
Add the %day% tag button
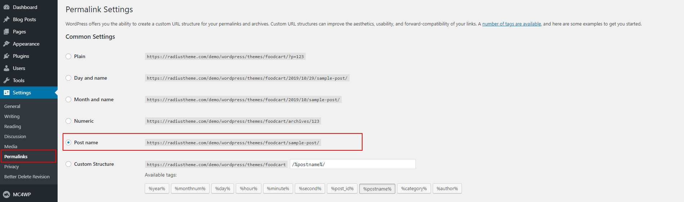(x=222, y=188)
